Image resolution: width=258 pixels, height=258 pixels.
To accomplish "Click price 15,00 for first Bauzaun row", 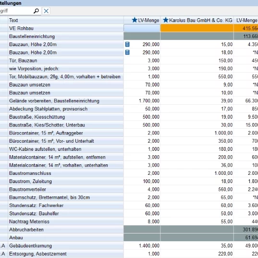I will 227,44.
